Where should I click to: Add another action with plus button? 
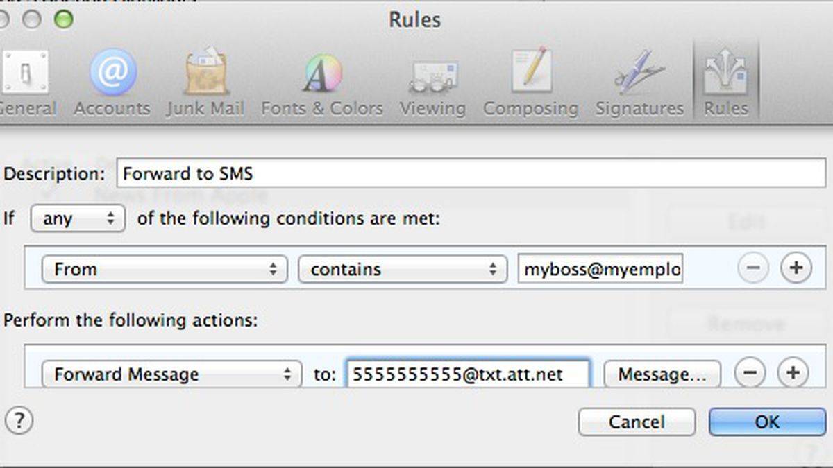(x=793, y=374)
